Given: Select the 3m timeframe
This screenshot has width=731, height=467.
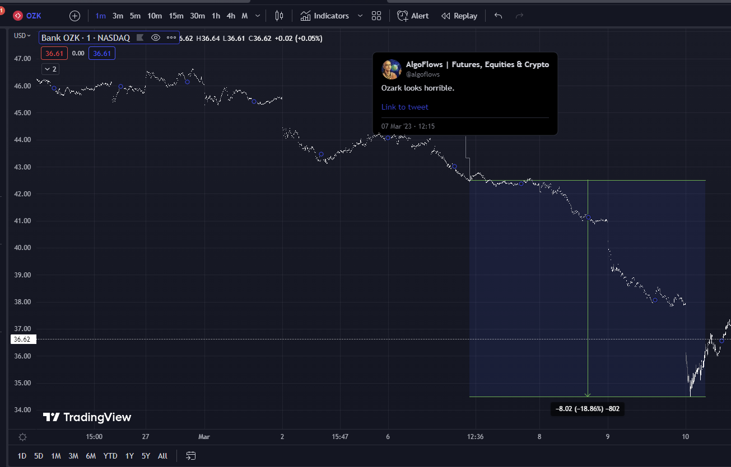Looking at the screenshot, I should [x=118, y=16].
